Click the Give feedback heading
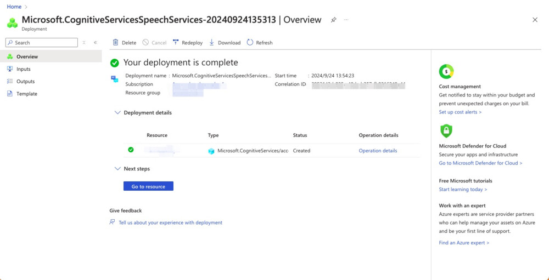 point(125,210)
